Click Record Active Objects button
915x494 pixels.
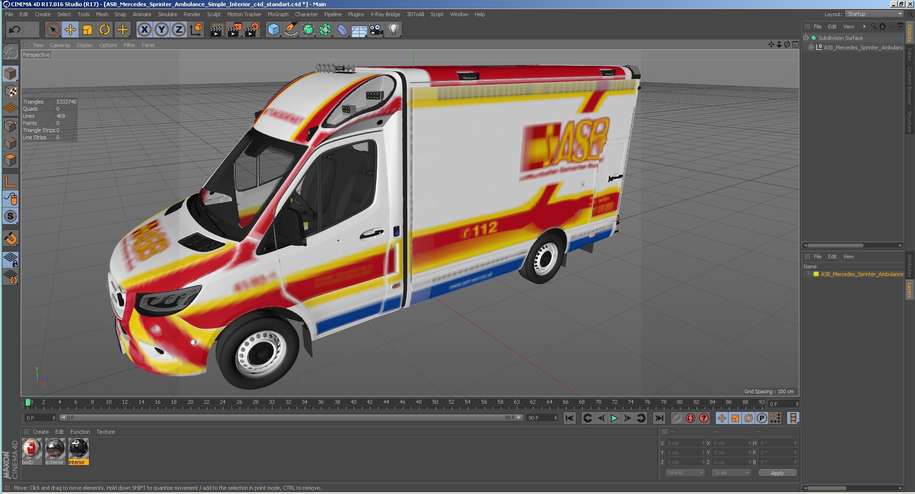tap(677, 418)
